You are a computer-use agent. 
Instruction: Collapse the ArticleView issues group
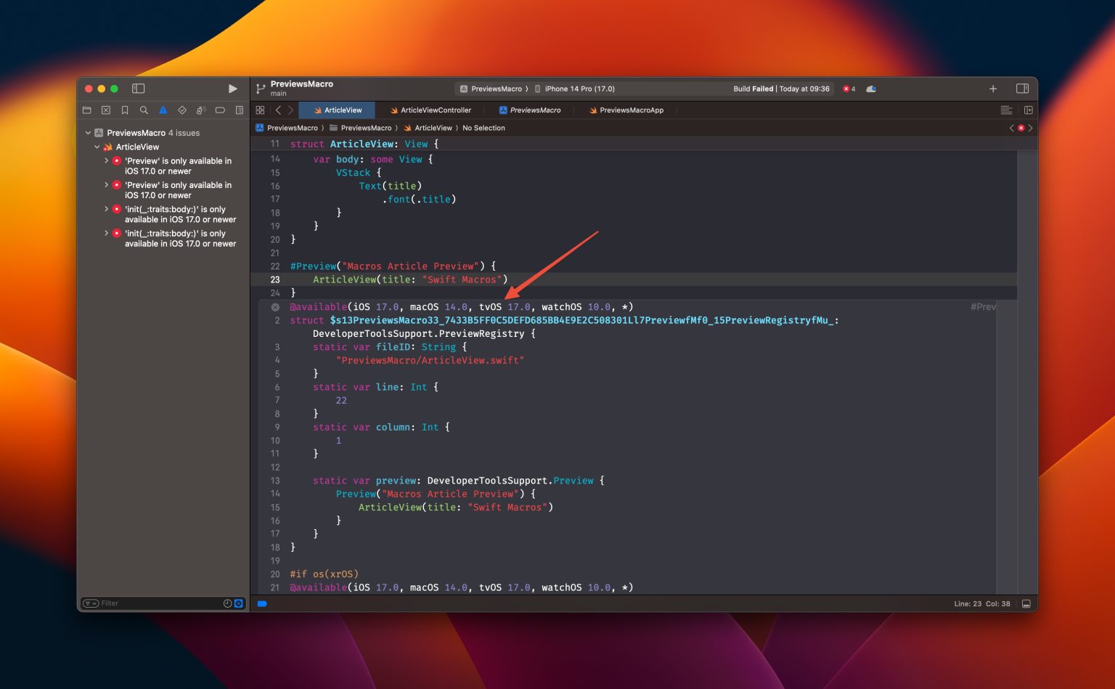(x=97, y=146)
